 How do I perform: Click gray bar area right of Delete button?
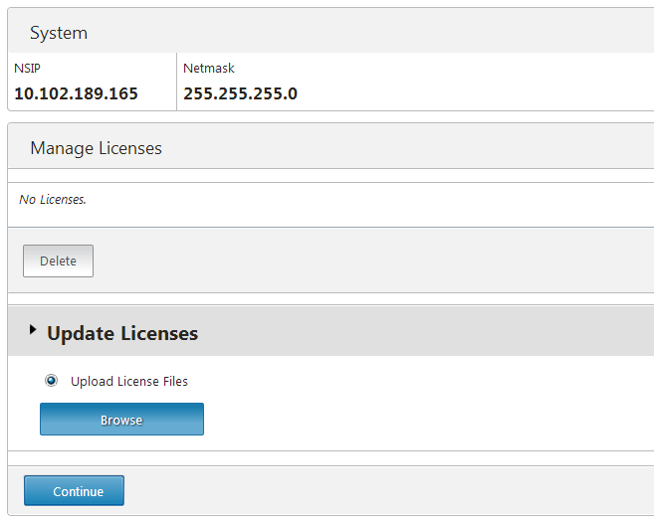(x=378, y=261)
